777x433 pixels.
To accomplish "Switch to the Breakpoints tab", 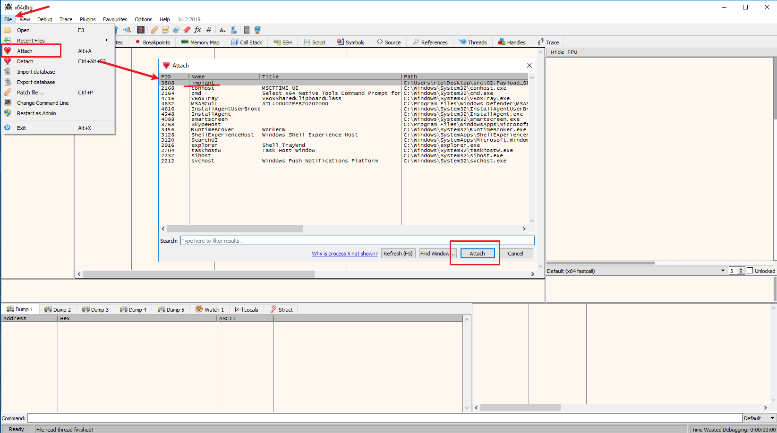I will pyautogui.click(x=153, y=42).
